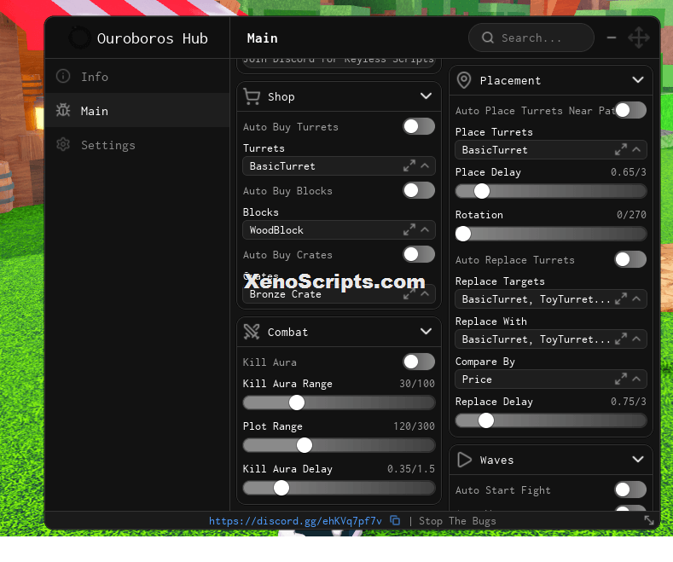The height and width of the screenshot is (562, 673).
Task: Click the search magnifier icon
Action: coord(488,38)
